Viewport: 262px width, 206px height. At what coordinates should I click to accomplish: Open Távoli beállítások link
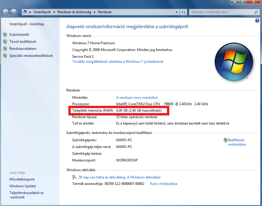pyautogui.click(x=23, y=42)
